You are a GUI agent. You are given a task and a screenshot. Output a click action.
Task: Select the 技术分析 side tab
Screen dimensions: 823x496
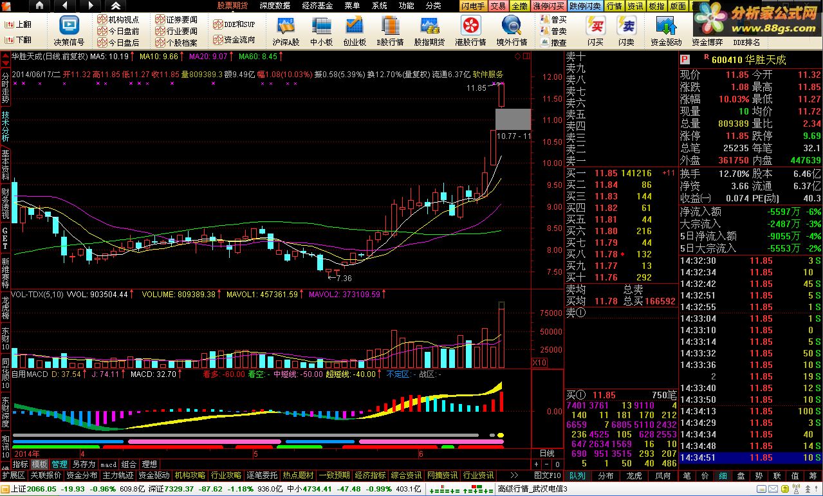coord(5,126)
